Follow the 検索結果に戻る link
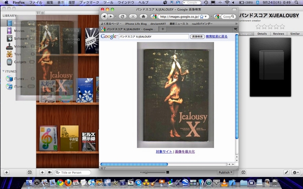Image resolution: width=303 pixels, height=189 pixels. [x=217, y=36]
